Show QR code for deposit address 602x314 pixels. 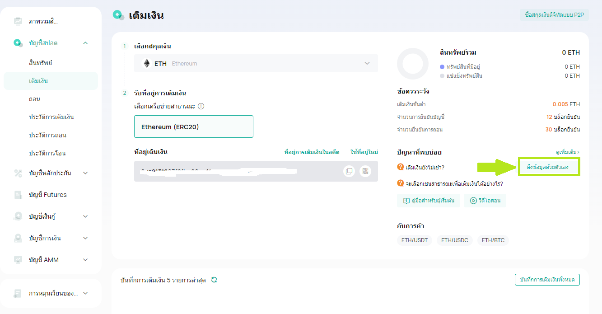365,171
